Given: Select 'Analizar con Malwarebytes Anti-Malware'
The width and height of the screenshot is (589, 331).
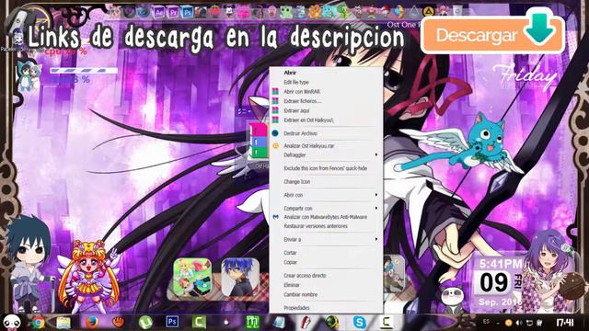Looking at the screenshot, I should (x=326, y=217).
